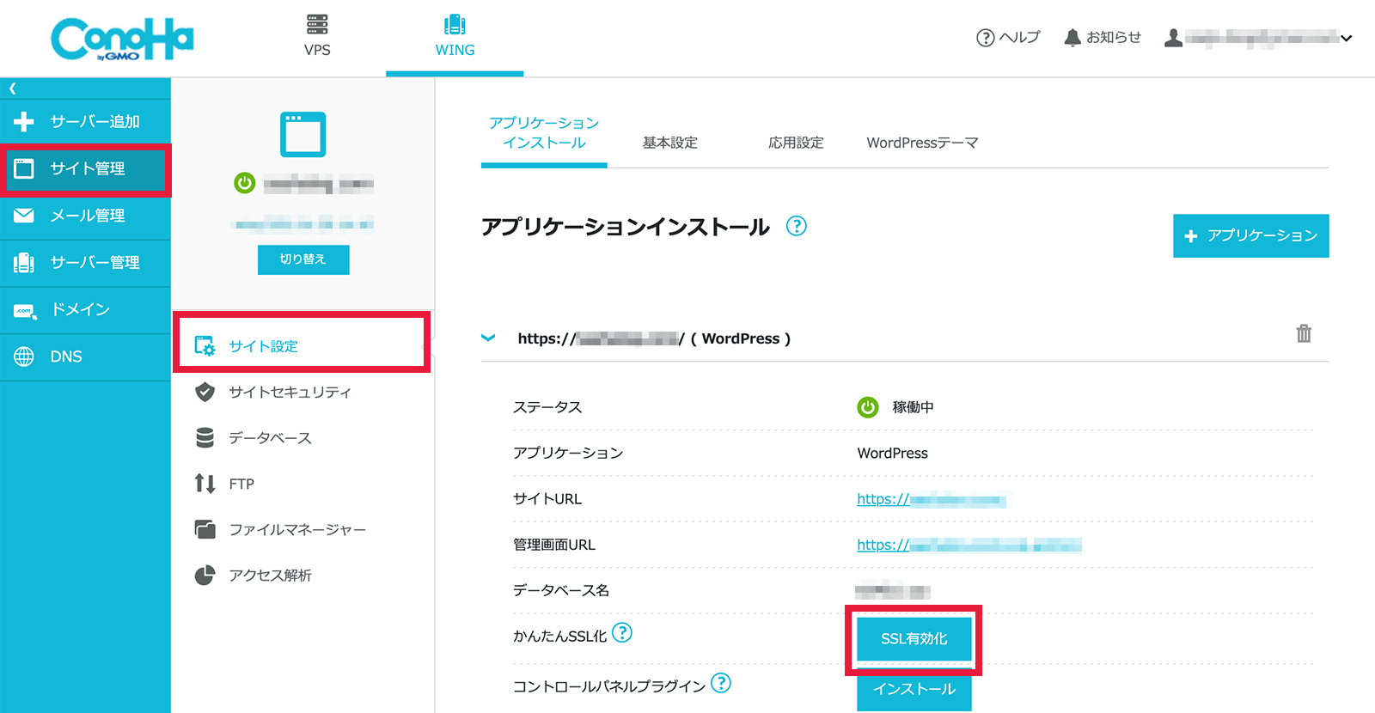Click the folder icon for file manager
This screenshot has width=1375, height=713.
point(205,529)
